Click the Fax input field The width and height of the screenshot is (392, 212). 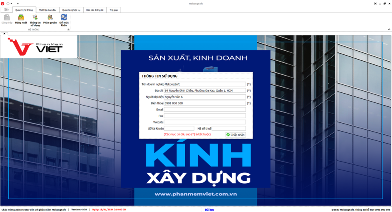pos(205,116)
